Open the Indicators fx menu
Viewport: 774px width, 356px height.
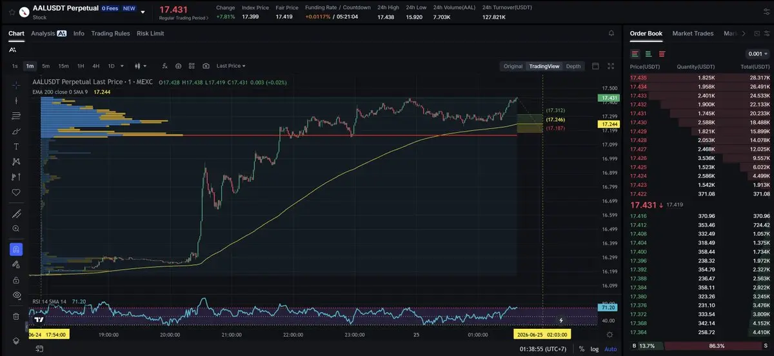[164, 66]
